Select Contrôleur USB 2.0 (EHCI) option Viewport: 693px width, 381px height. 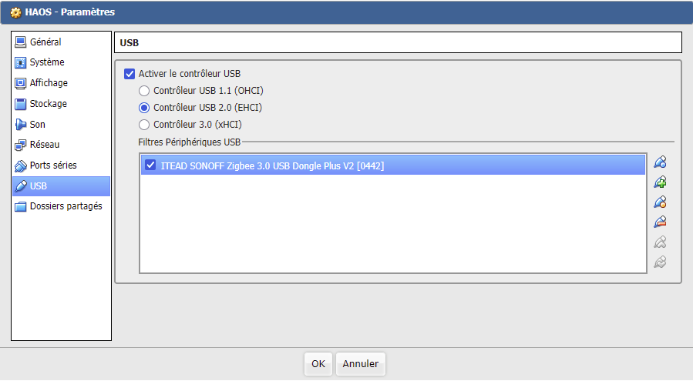point(144,108)
